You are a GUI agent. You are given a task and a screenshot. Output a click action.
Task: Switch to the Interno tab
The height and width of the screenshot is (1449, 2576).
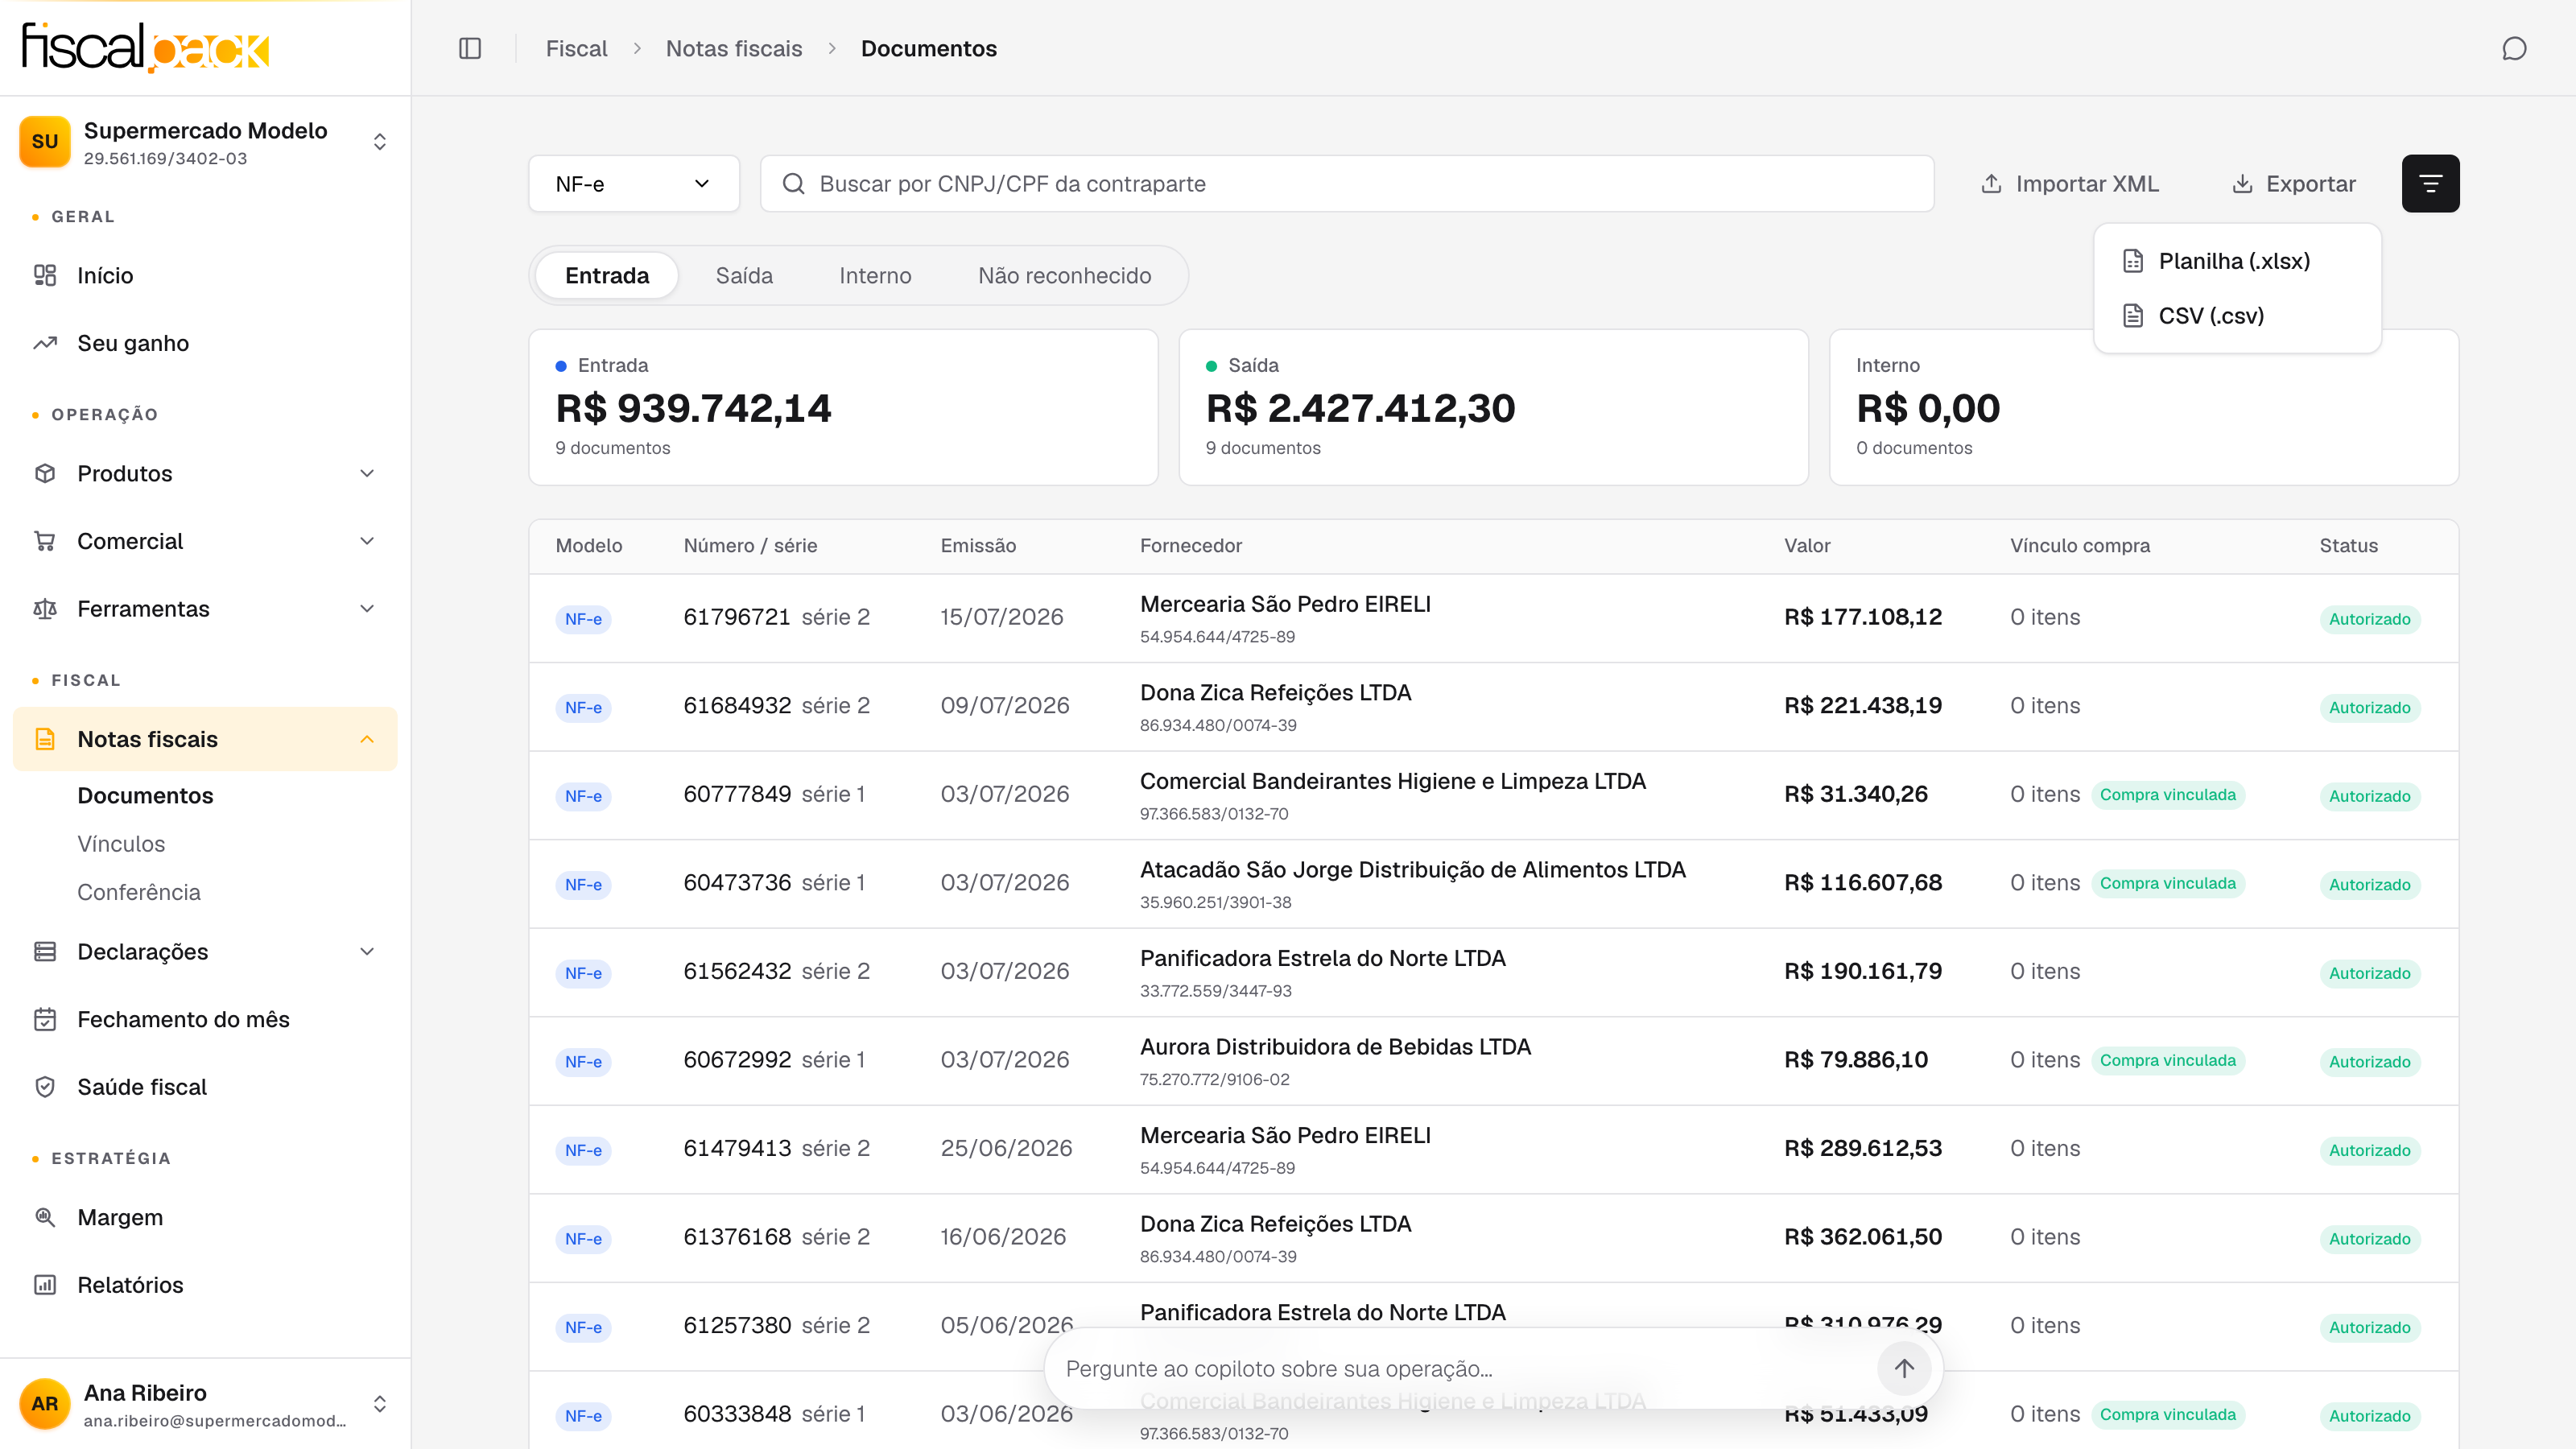pos(875,275)
